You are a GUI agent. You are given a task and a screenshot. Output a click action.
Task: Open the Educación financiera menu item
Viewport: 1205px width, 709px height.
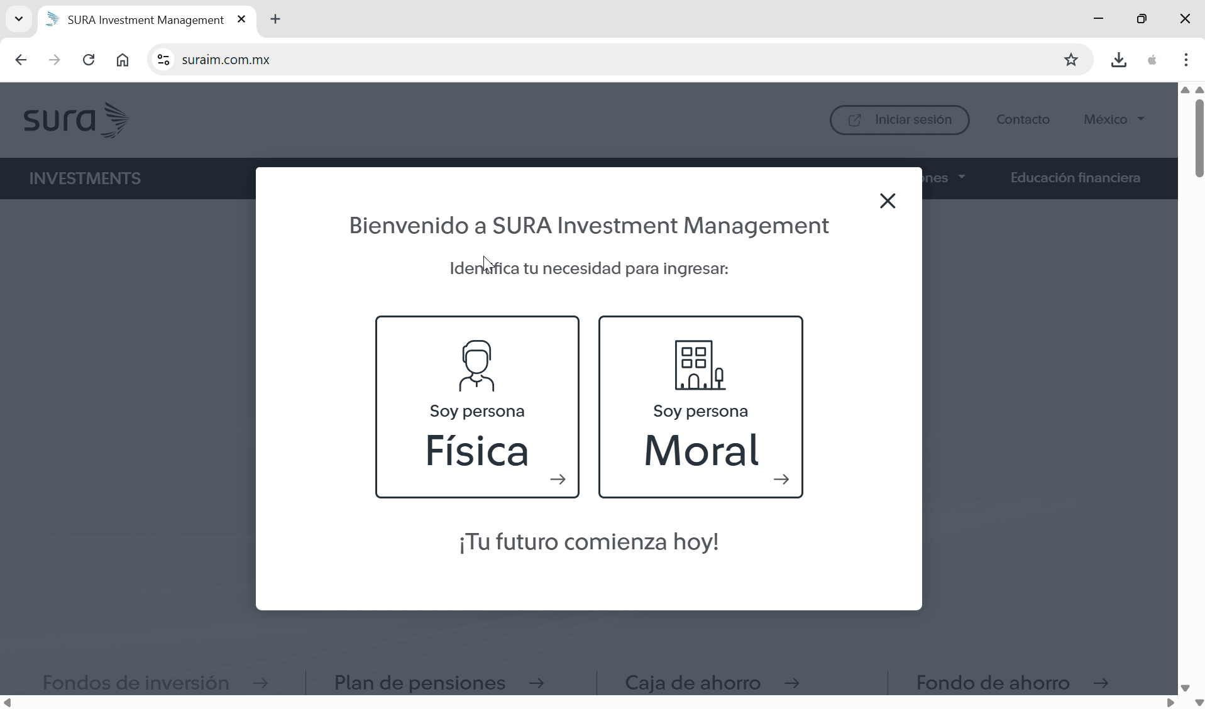[x=1075, y=178]
